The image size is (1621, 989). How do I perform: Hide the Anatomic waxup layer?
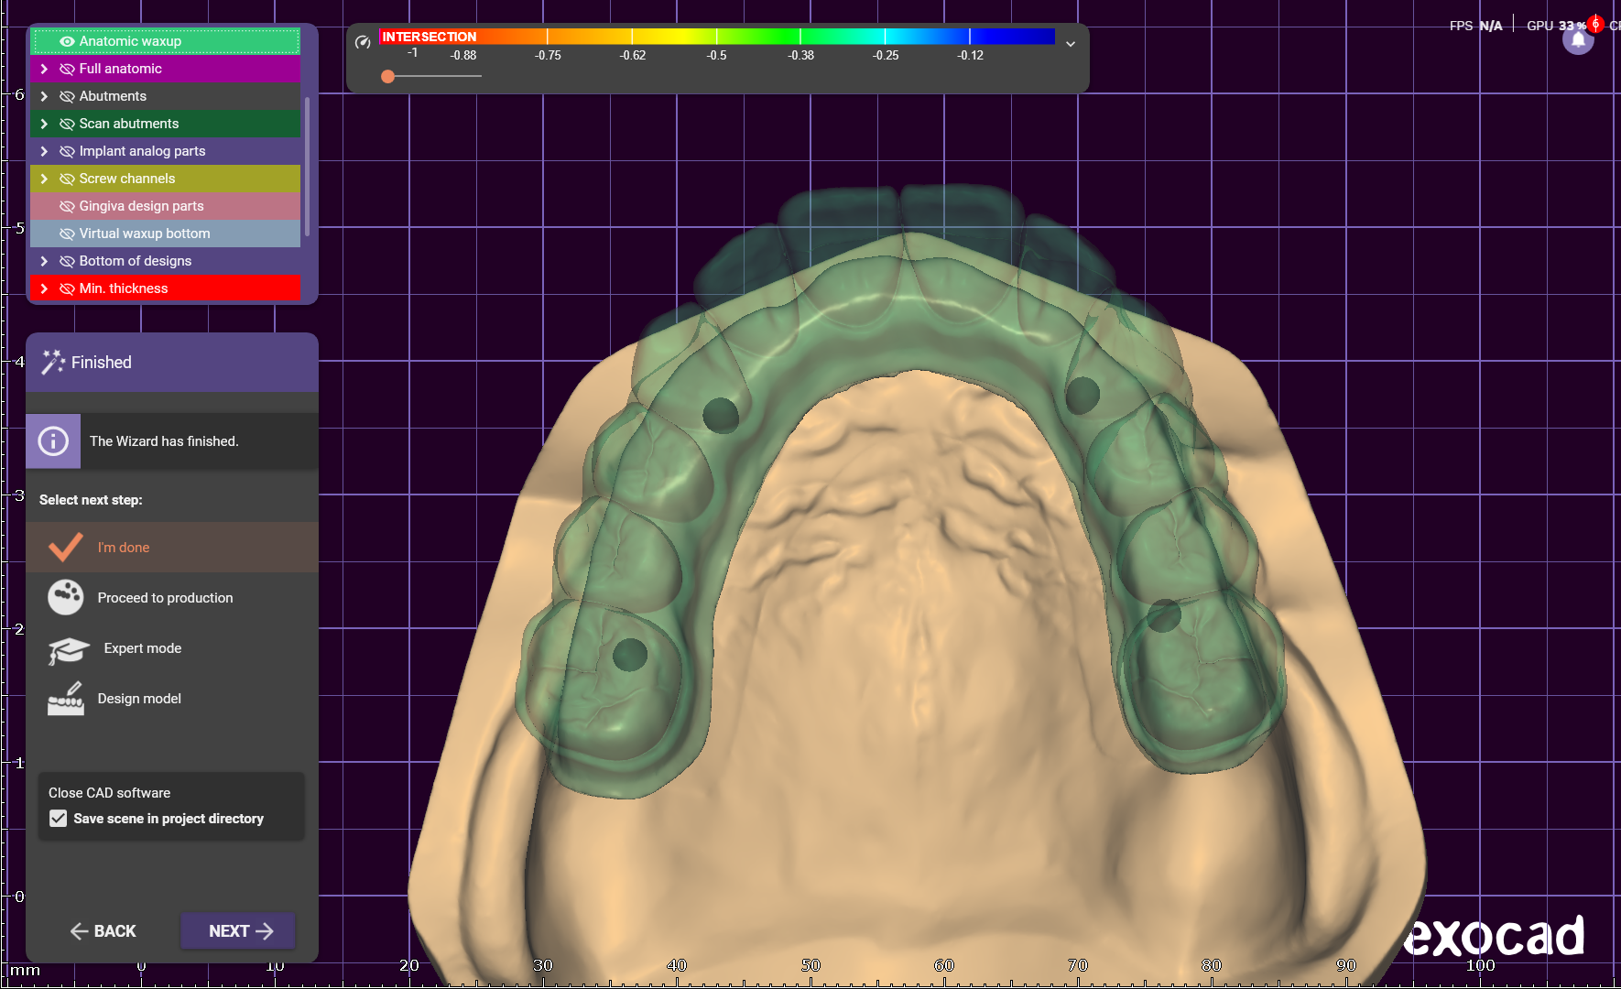point(67,41)
